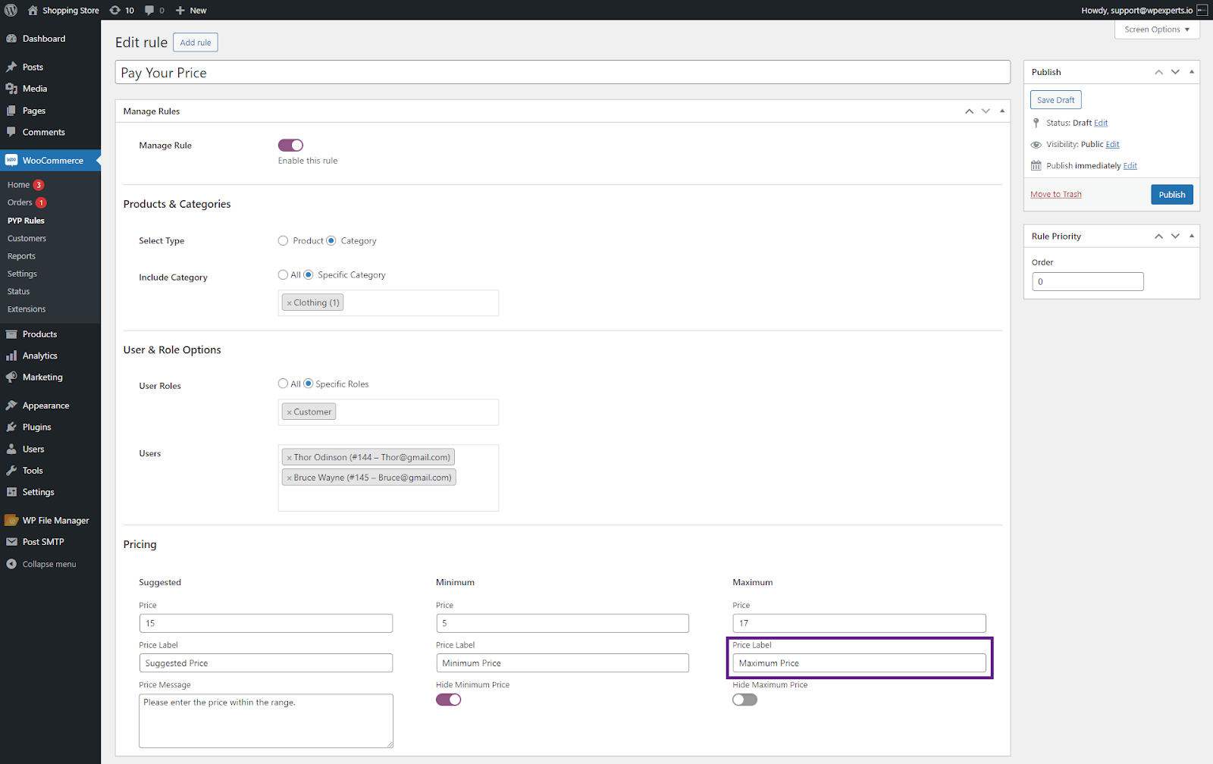The image size is (1213, 764).
Task: Select the Category radio button
Action: [331, 241]
